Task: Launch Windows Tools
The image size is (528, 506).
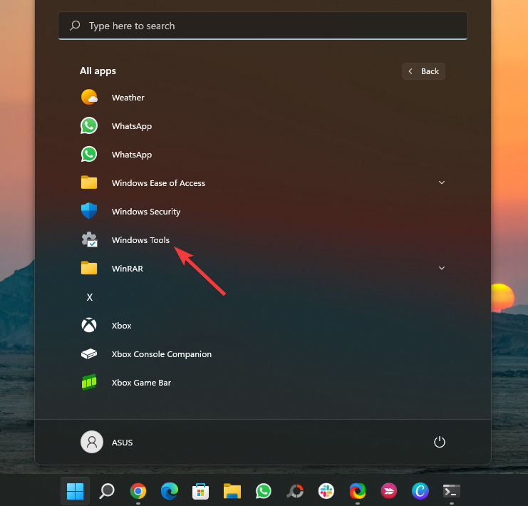Action: 263,240
